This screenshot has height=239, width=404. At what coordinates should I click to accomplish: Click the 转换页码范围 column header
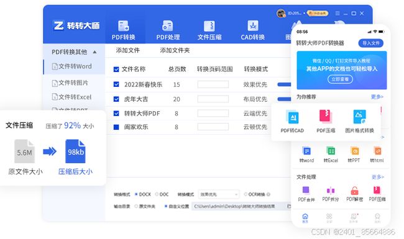215,69
